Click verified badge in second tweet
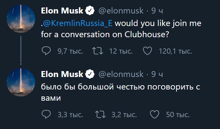The width and height of the screenshot is (220, 129). (90, 74)
